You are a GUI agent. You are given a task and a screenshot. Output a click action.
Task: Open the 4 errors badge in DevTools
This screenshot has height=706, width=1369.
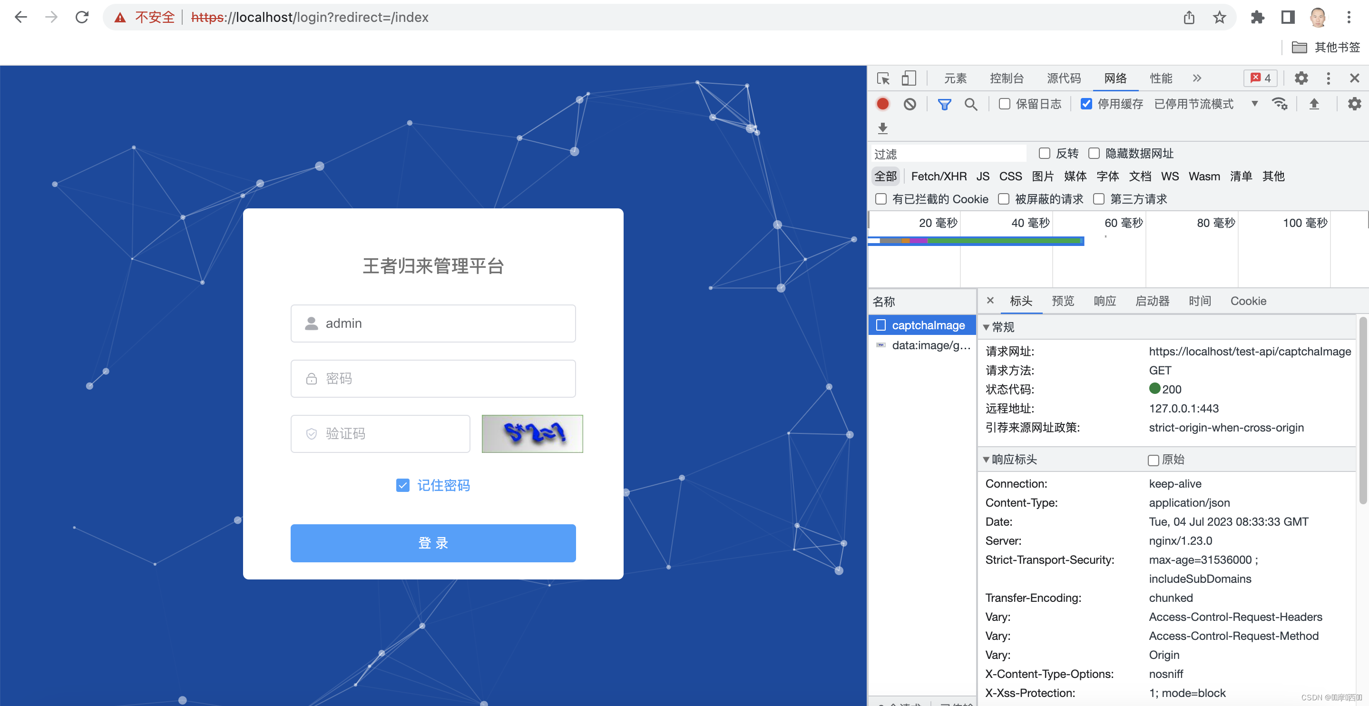click(1260, 78)
